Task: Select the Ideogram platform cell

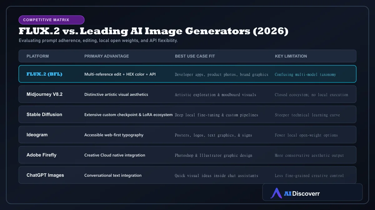Action: [37, 135]
